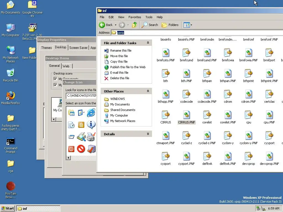Select the CIRRUS file icon
This screenshot has width=283, height=212.
pos(166,115)
